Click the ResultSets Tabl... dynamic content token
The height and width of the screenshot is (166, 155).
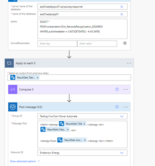[25, 78]
